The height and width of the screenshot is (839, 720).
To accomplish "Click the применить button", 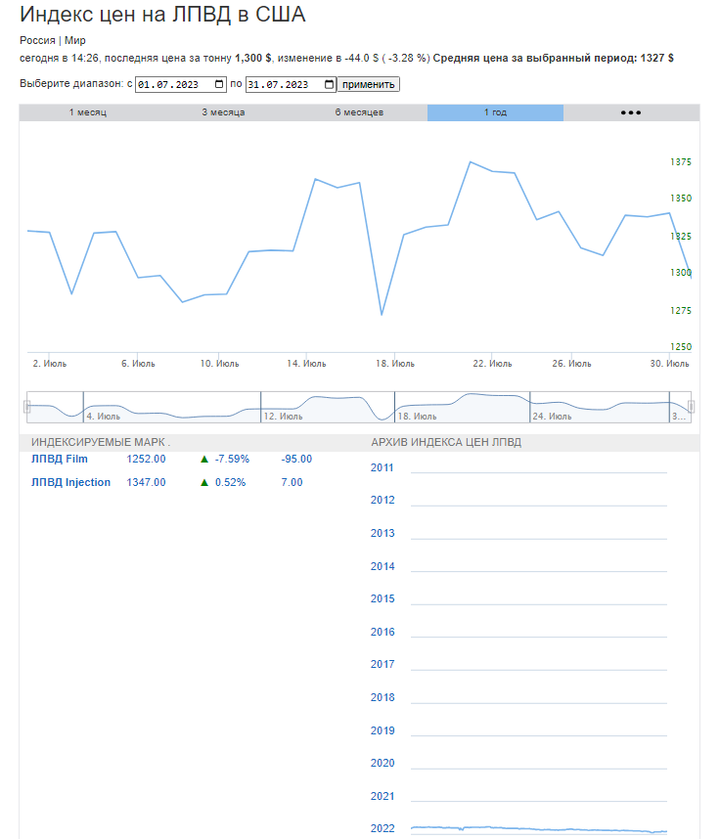I will click(x=368, y=84).
